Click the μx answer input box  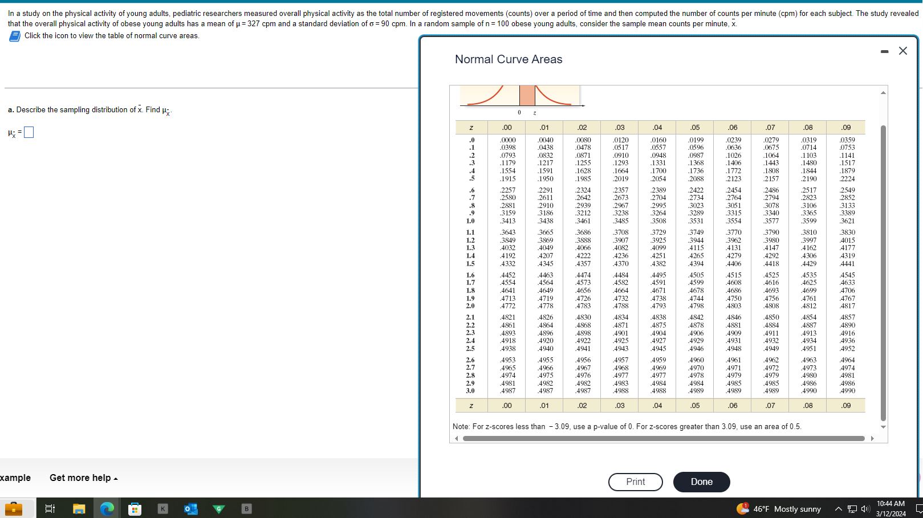28,132
